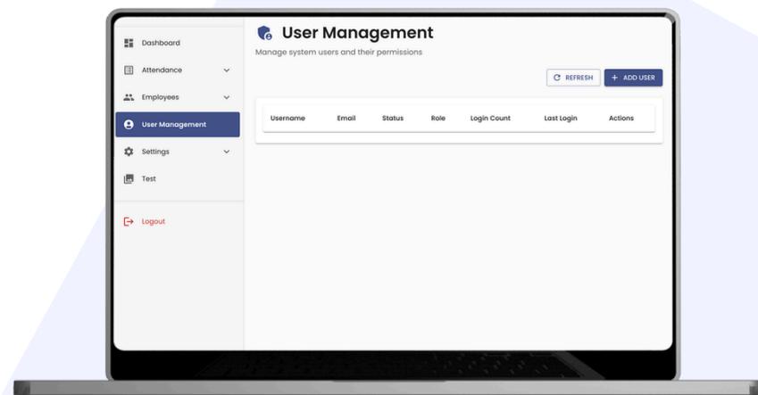Expand the Attendance submenu chevron
The image size is (758, 395).
(226, 70)
